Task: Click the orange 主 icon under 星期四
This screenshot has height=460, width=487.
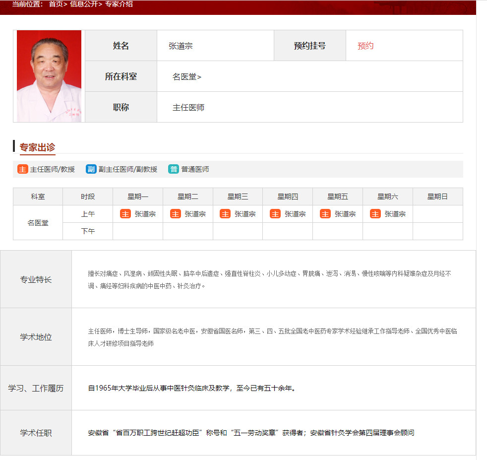Action: (275, 214)
